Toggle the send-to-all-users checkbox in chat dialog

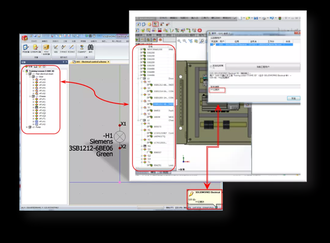(x=211, y=67)
